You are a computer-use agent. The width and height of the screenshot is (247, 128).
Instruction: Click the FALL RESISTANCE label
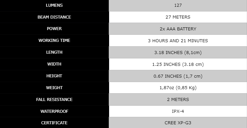coord(54,100)
